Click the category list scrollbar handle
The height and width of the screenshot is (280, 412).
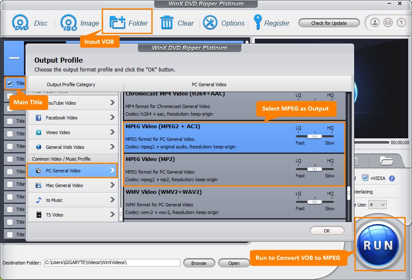coord(121,214)
